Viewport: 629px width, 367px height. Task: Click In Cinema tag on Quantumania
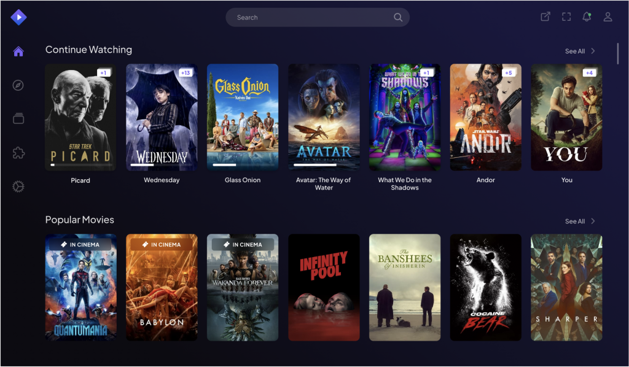(80, 244)
